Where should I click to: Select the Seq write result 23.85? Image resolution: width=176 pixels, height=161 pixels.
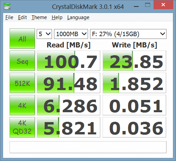134,61
